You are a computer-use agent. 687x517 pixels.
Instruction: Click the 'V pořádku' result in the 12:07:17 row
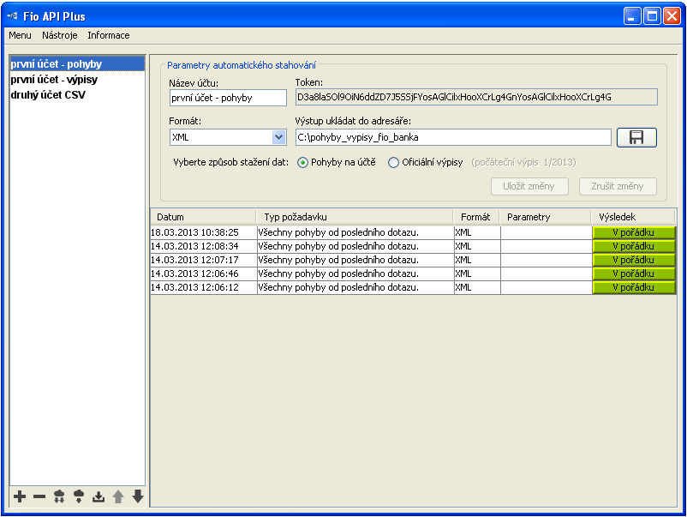click(x=634, y=260)
